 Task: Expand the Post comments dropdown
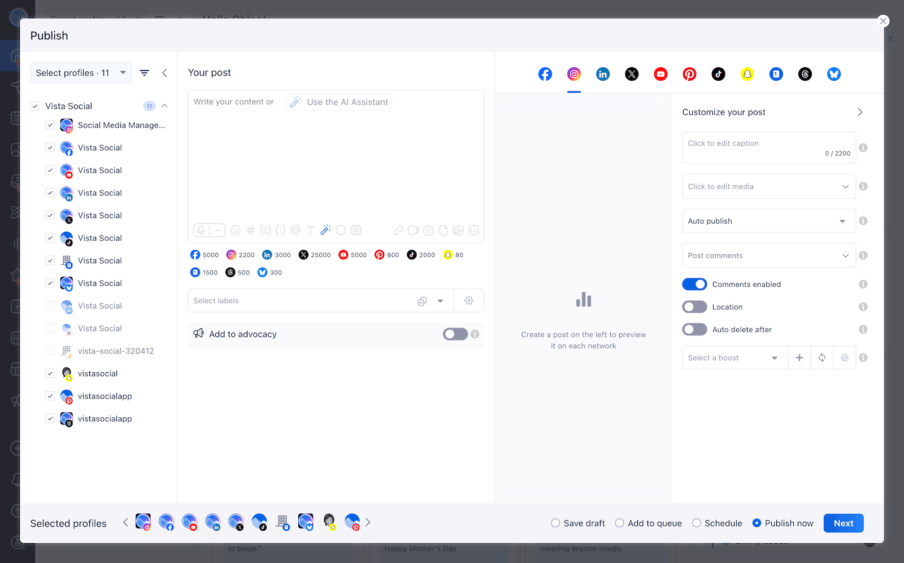tap(769, 255)
